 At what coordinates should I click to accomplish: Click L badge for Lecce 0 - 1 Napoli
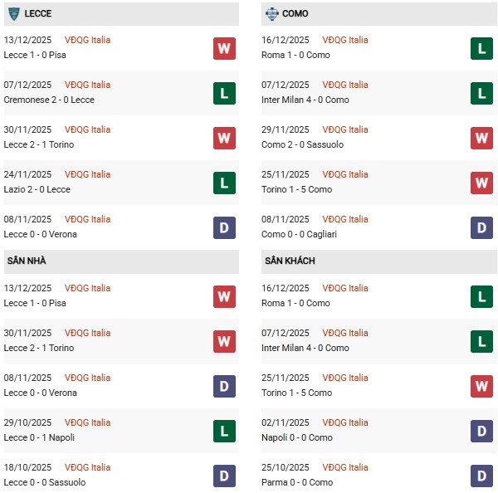(224, 431)
